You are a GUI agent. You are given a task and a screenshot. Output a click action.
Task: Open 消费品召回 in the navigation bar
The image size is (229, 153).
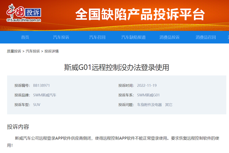click(x=206, y=37)
